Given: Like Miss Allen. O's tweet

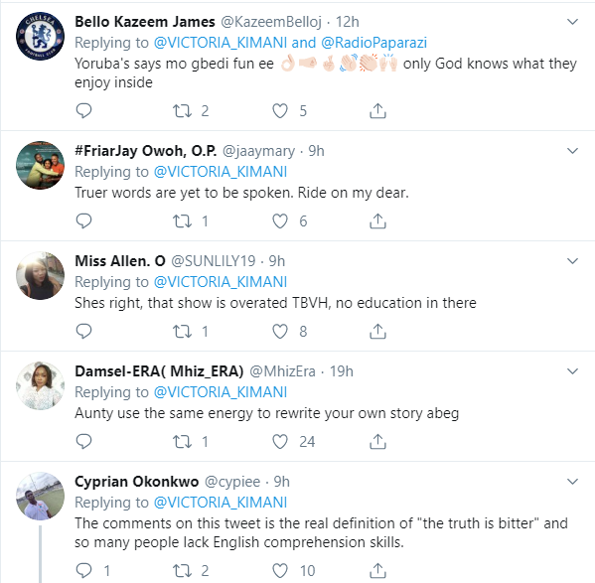Looking at the screenshot, I should coord(280,331).
